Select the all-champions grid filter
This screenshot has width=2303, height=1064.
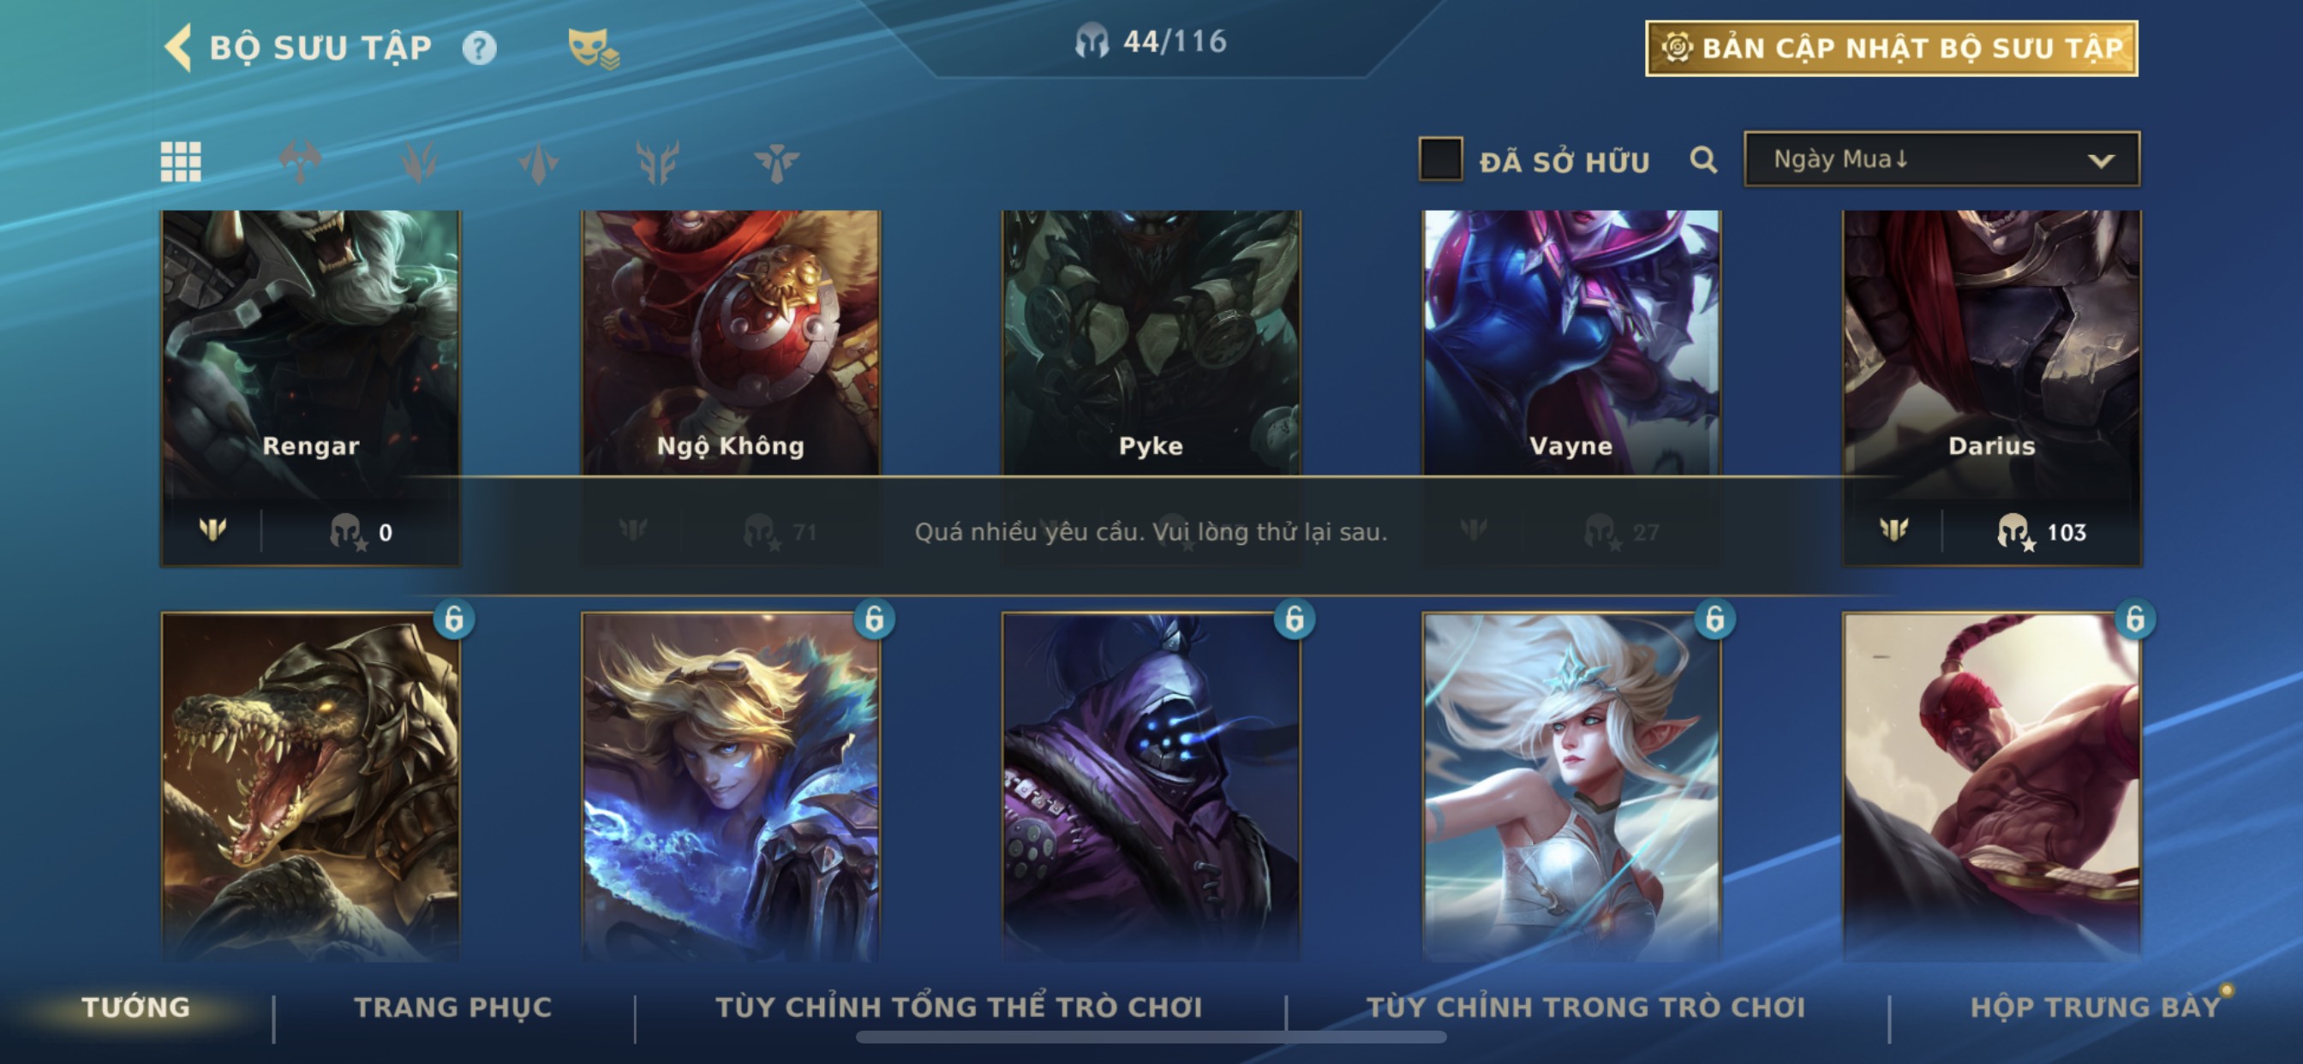tap(181, 162)
